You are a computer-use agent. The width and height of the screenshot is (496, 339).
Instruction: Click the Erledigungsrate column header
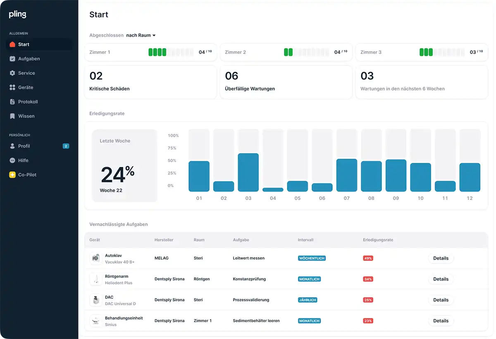378,240
